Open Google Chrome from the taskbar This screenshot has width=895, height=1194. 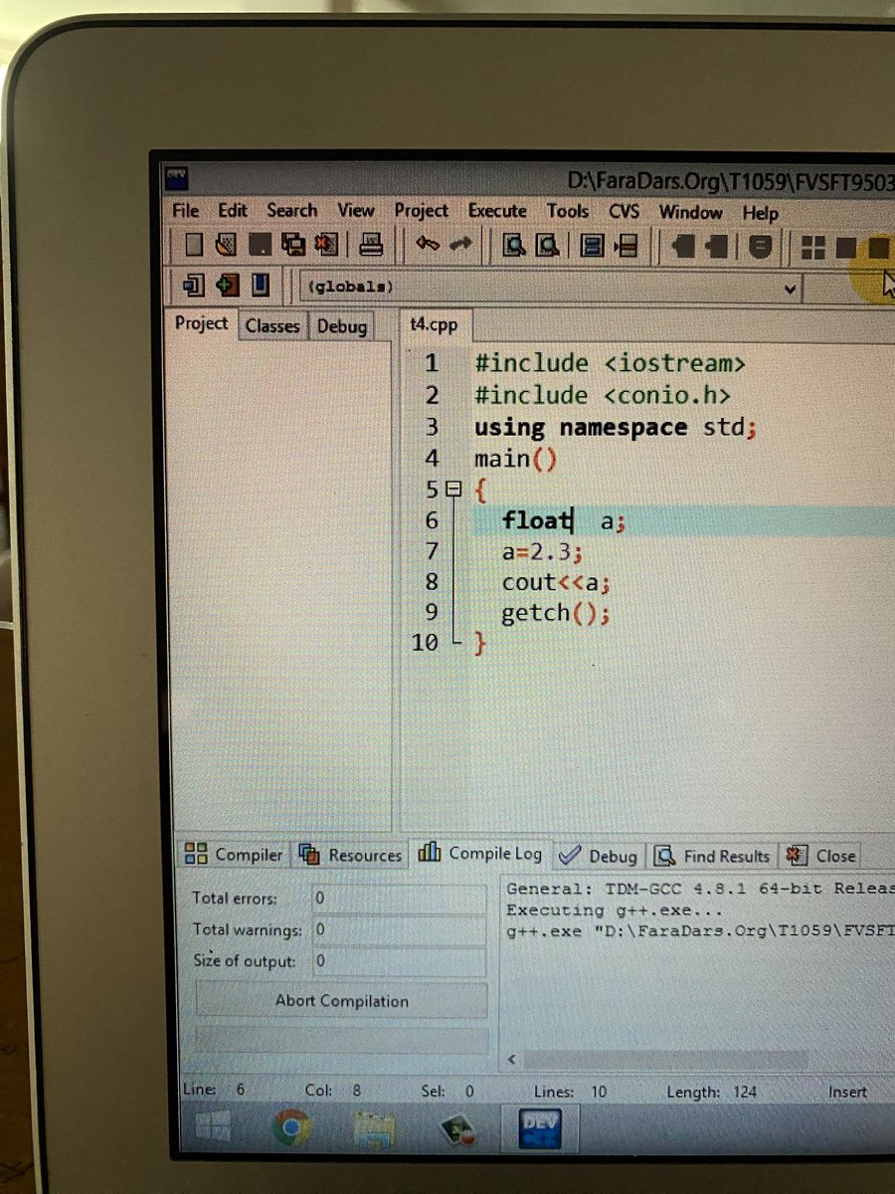coord(291,1128)
